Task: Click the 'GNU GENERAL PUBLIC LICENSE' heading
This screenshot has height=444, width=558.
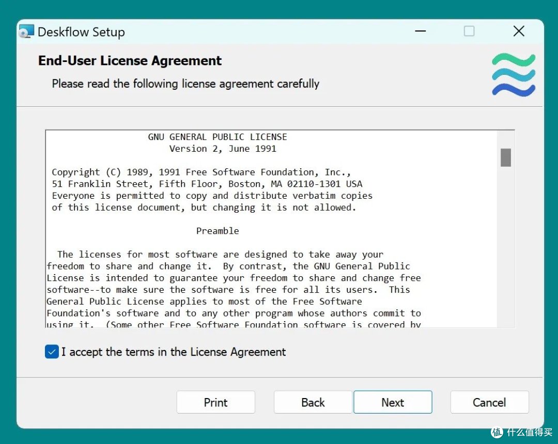Action: (218, 137)
